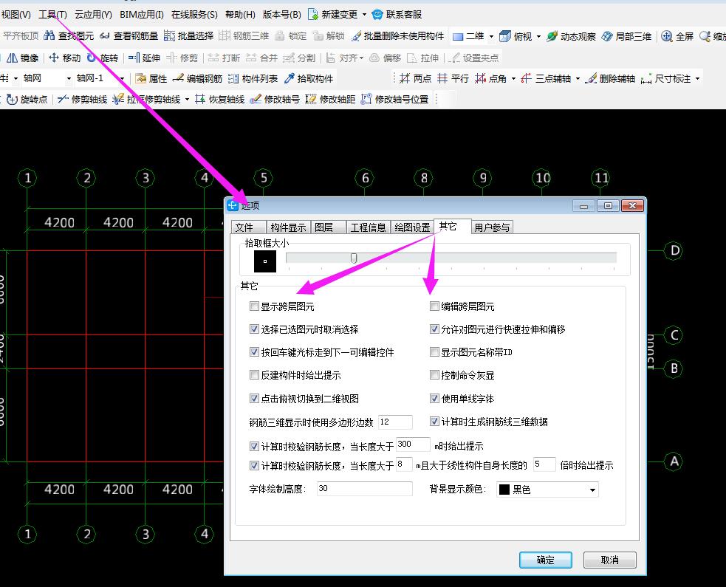Activate 拾取构件 picker tool
The width and height of the screenshot is (726, 587).
click(309, 78)
